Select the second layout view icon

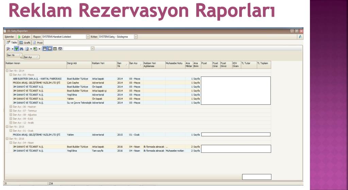click(49, 49)
